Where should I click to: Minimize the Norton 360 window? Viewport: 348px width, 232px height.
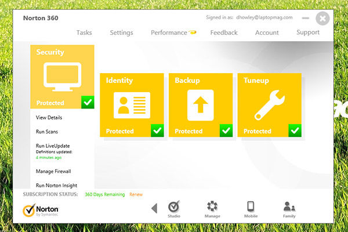tap(306, 18)
